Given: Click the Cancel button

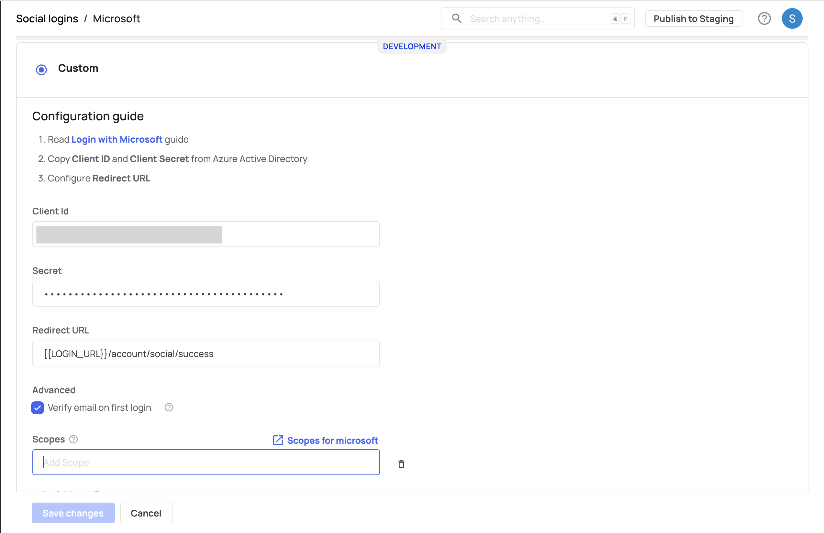Looking at the screenshot, I should (x=146, y=513).
